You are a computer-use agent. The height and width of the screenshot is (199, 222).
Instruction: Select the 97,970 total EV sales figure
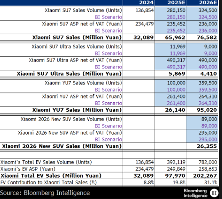coord(175,176)
